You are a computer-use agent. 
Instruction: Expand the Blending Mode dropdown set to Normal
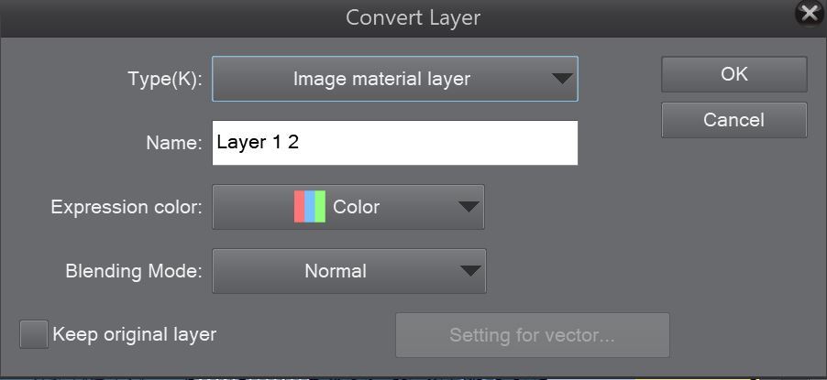tap(349, 271)
